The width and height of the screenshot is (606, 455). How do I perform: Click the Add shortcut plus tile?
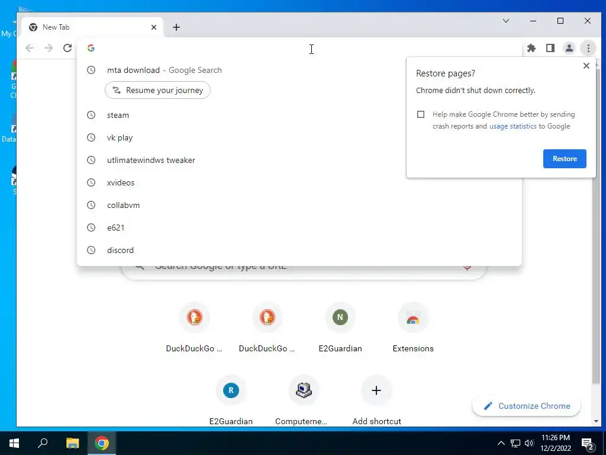[x=376, y=401]
